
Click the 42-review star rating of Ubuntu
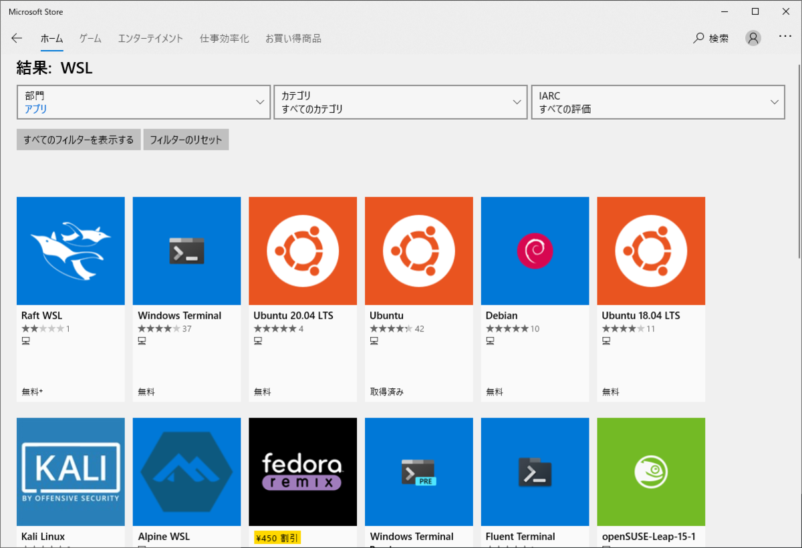point(391,329)
